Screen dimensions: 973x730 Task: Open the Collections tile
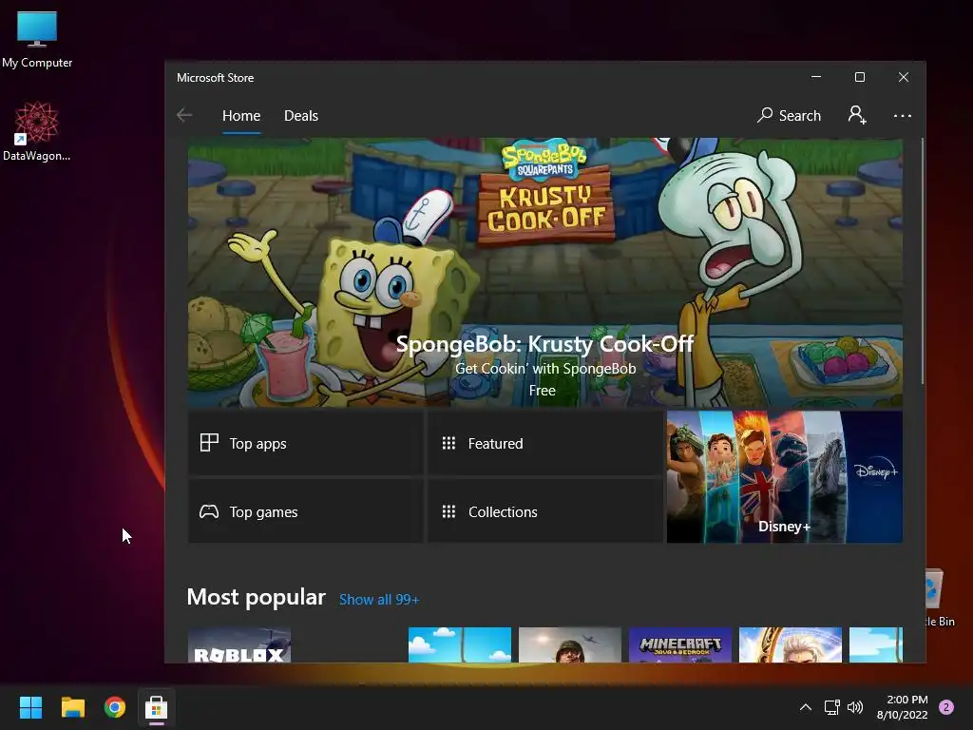coord(544,511)
